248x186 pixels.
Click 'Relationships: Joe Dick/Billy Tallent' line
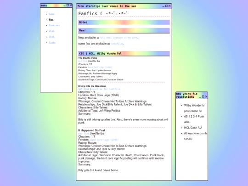coord(115,104)
